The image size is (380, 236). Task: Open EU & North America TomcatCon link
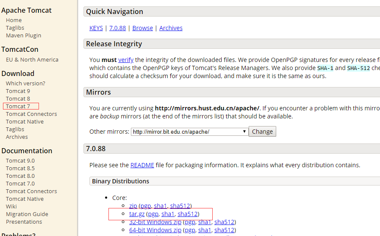32,59
